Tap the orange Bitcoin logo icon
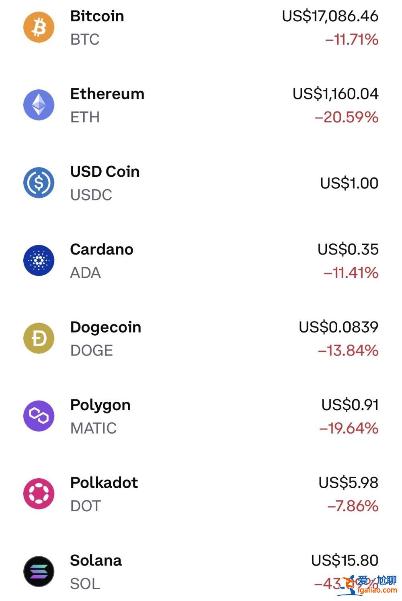Image resolution: width=402 pixels, height=601 pixels. [x=39, y=27]
